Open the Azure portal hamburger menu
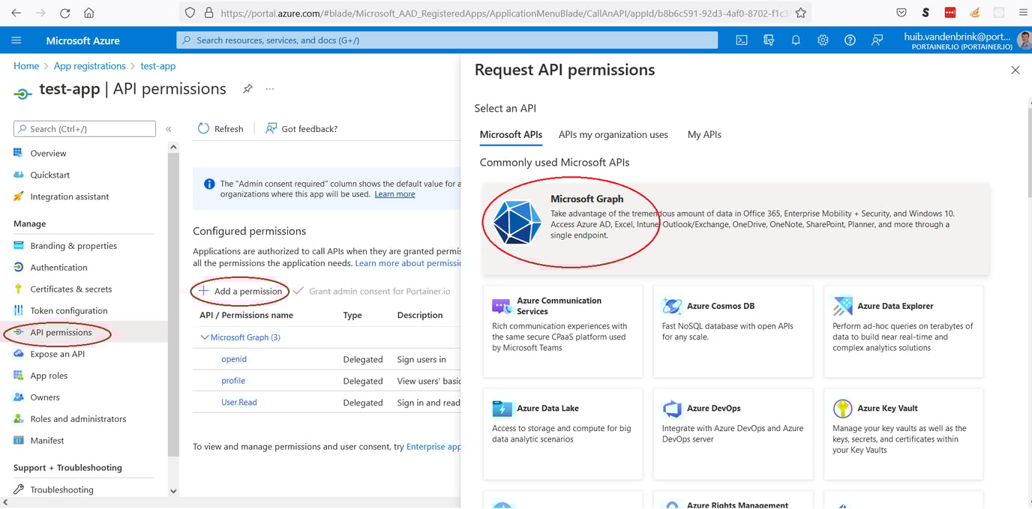This screenshot has height=509, width=1032. point(16,40)
